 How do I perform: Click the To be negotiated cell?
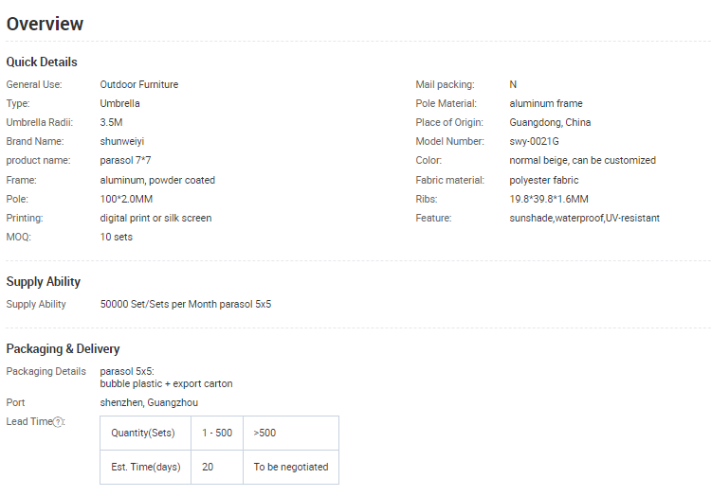[x=290, y=467]
